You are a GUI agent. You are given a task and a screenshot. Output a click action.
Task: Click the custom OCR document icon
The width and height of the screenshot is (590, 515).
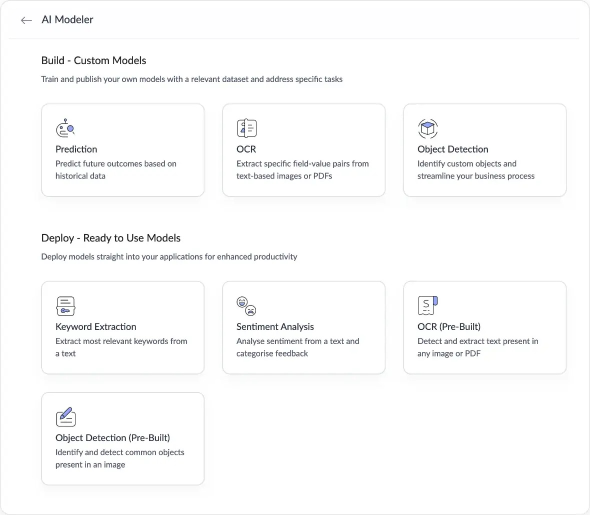(x=246, y=128)
